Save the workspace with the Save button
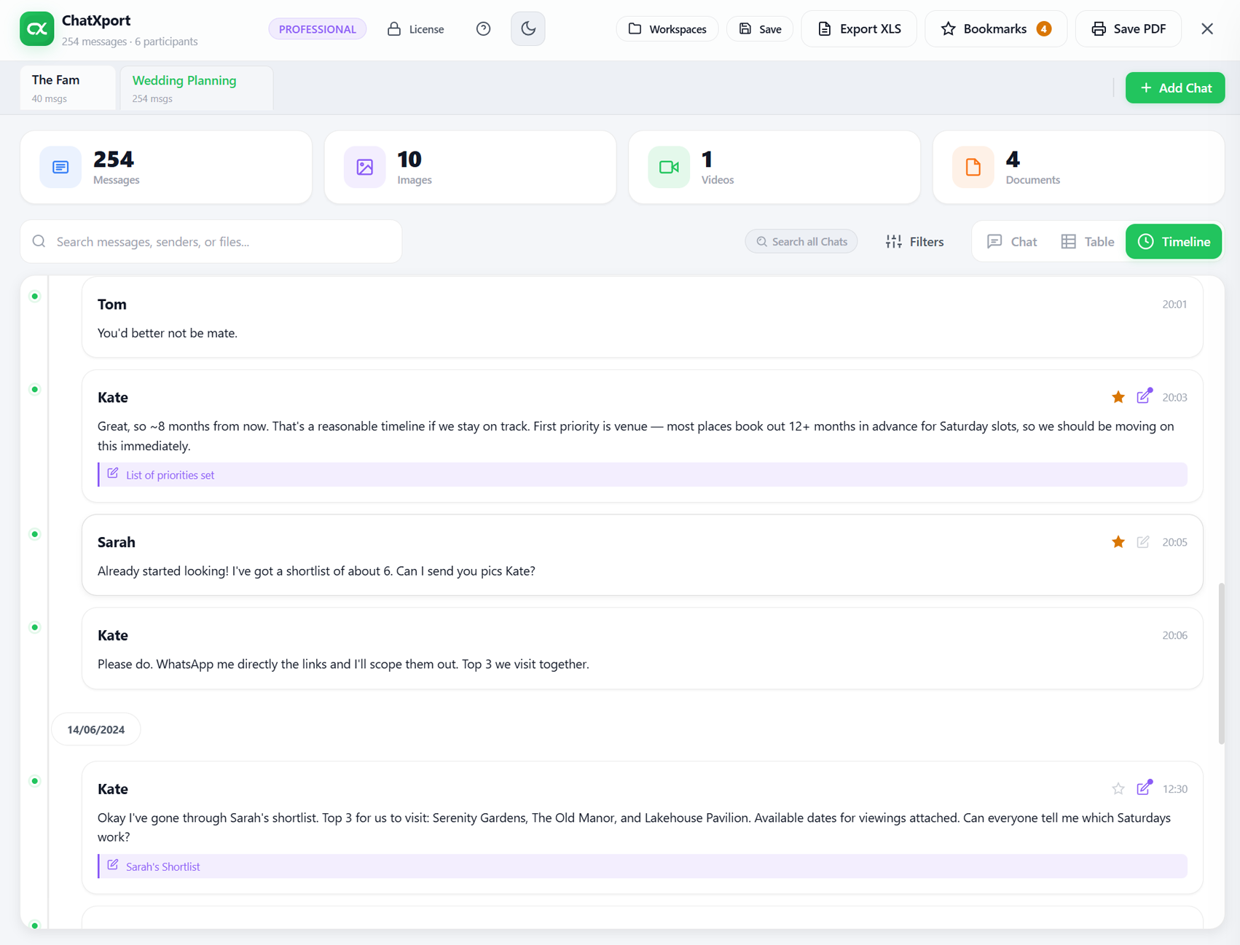Viewport: 1240px width, 945px height. click(760, 29)
